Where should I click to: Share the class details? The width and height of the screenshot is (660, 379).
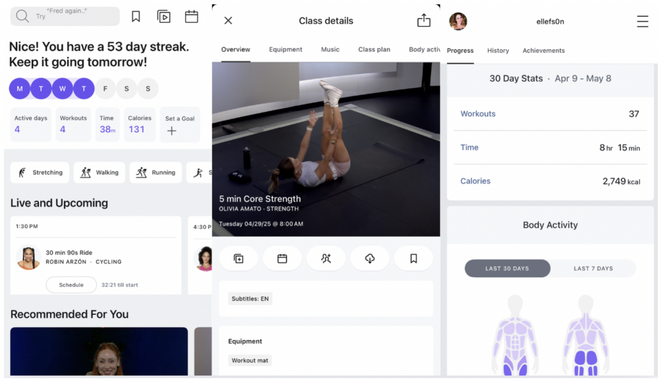(424, 20)
